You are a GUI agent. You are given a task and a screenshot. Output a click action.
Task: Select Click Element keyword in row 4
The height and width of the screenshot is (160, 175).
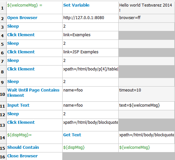34,36
